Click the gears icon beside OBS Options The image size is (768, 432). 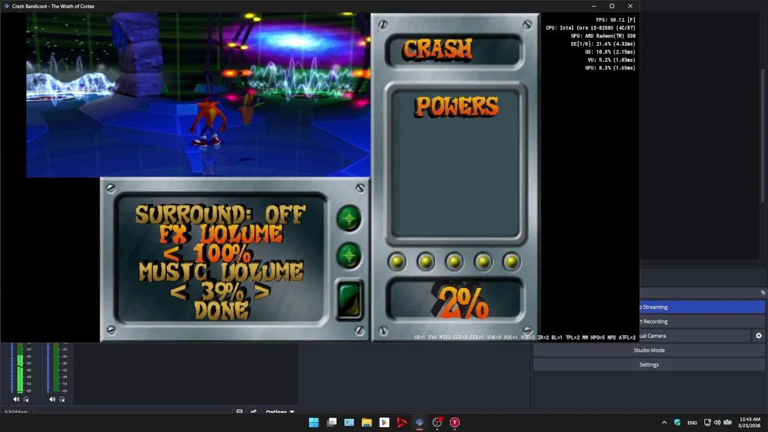coord(254,412)
